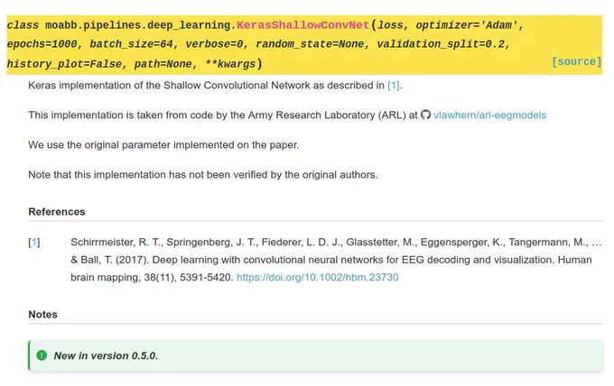Click the 'path=None' parameter text
This screenshot has width=614, height=386.
click(x=163, y=64)
